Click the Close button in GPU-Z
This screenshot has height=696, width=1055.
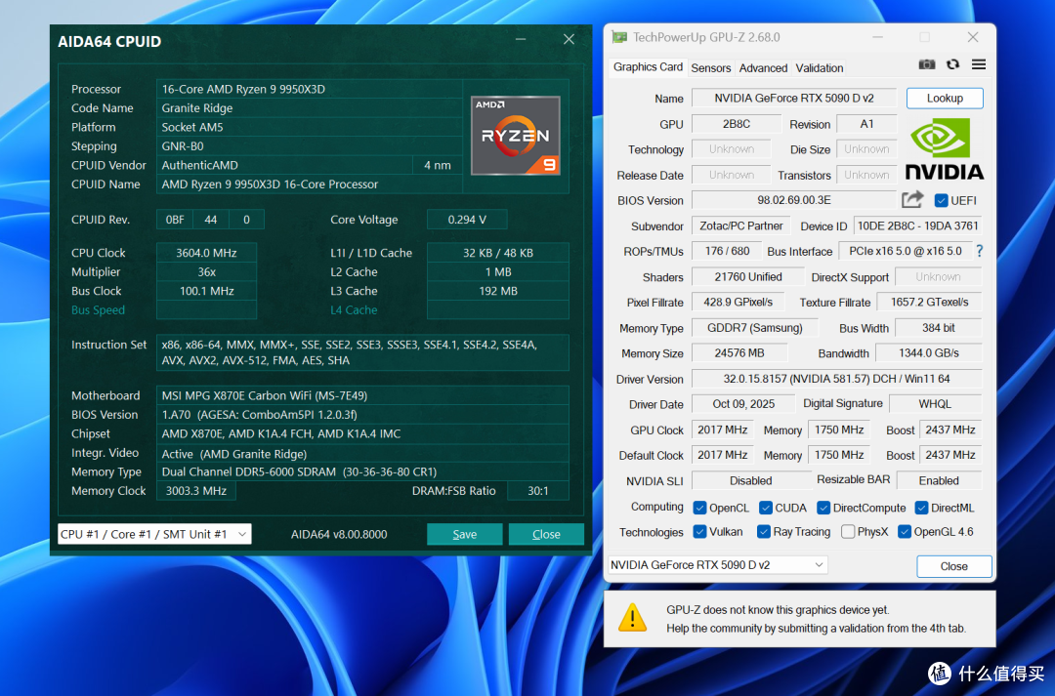click(x=953, y=566)
